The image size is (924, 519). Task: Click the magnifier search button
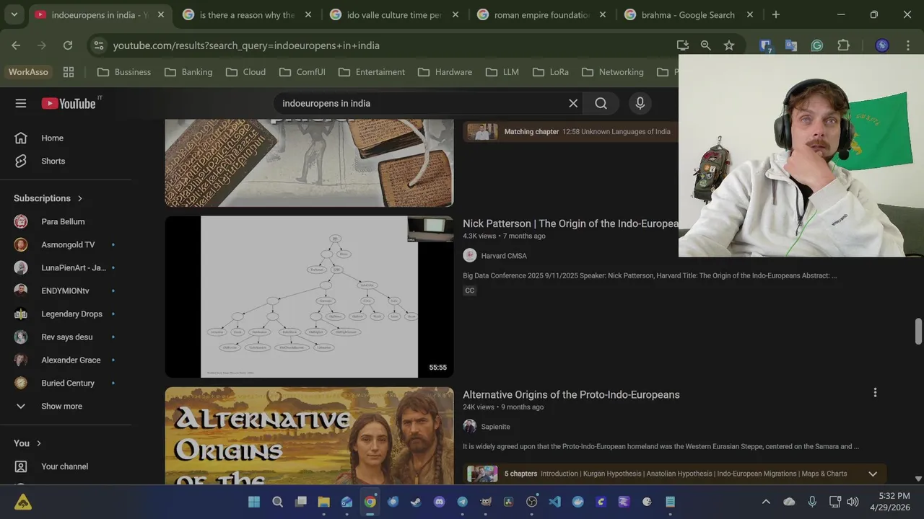pos(601,103)
